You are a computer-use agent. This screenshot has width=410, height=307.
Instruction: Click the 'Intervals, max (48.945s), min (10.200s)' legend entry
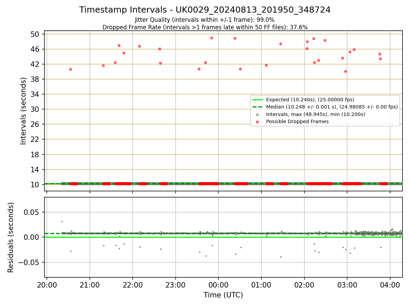[x=316, y=114]
